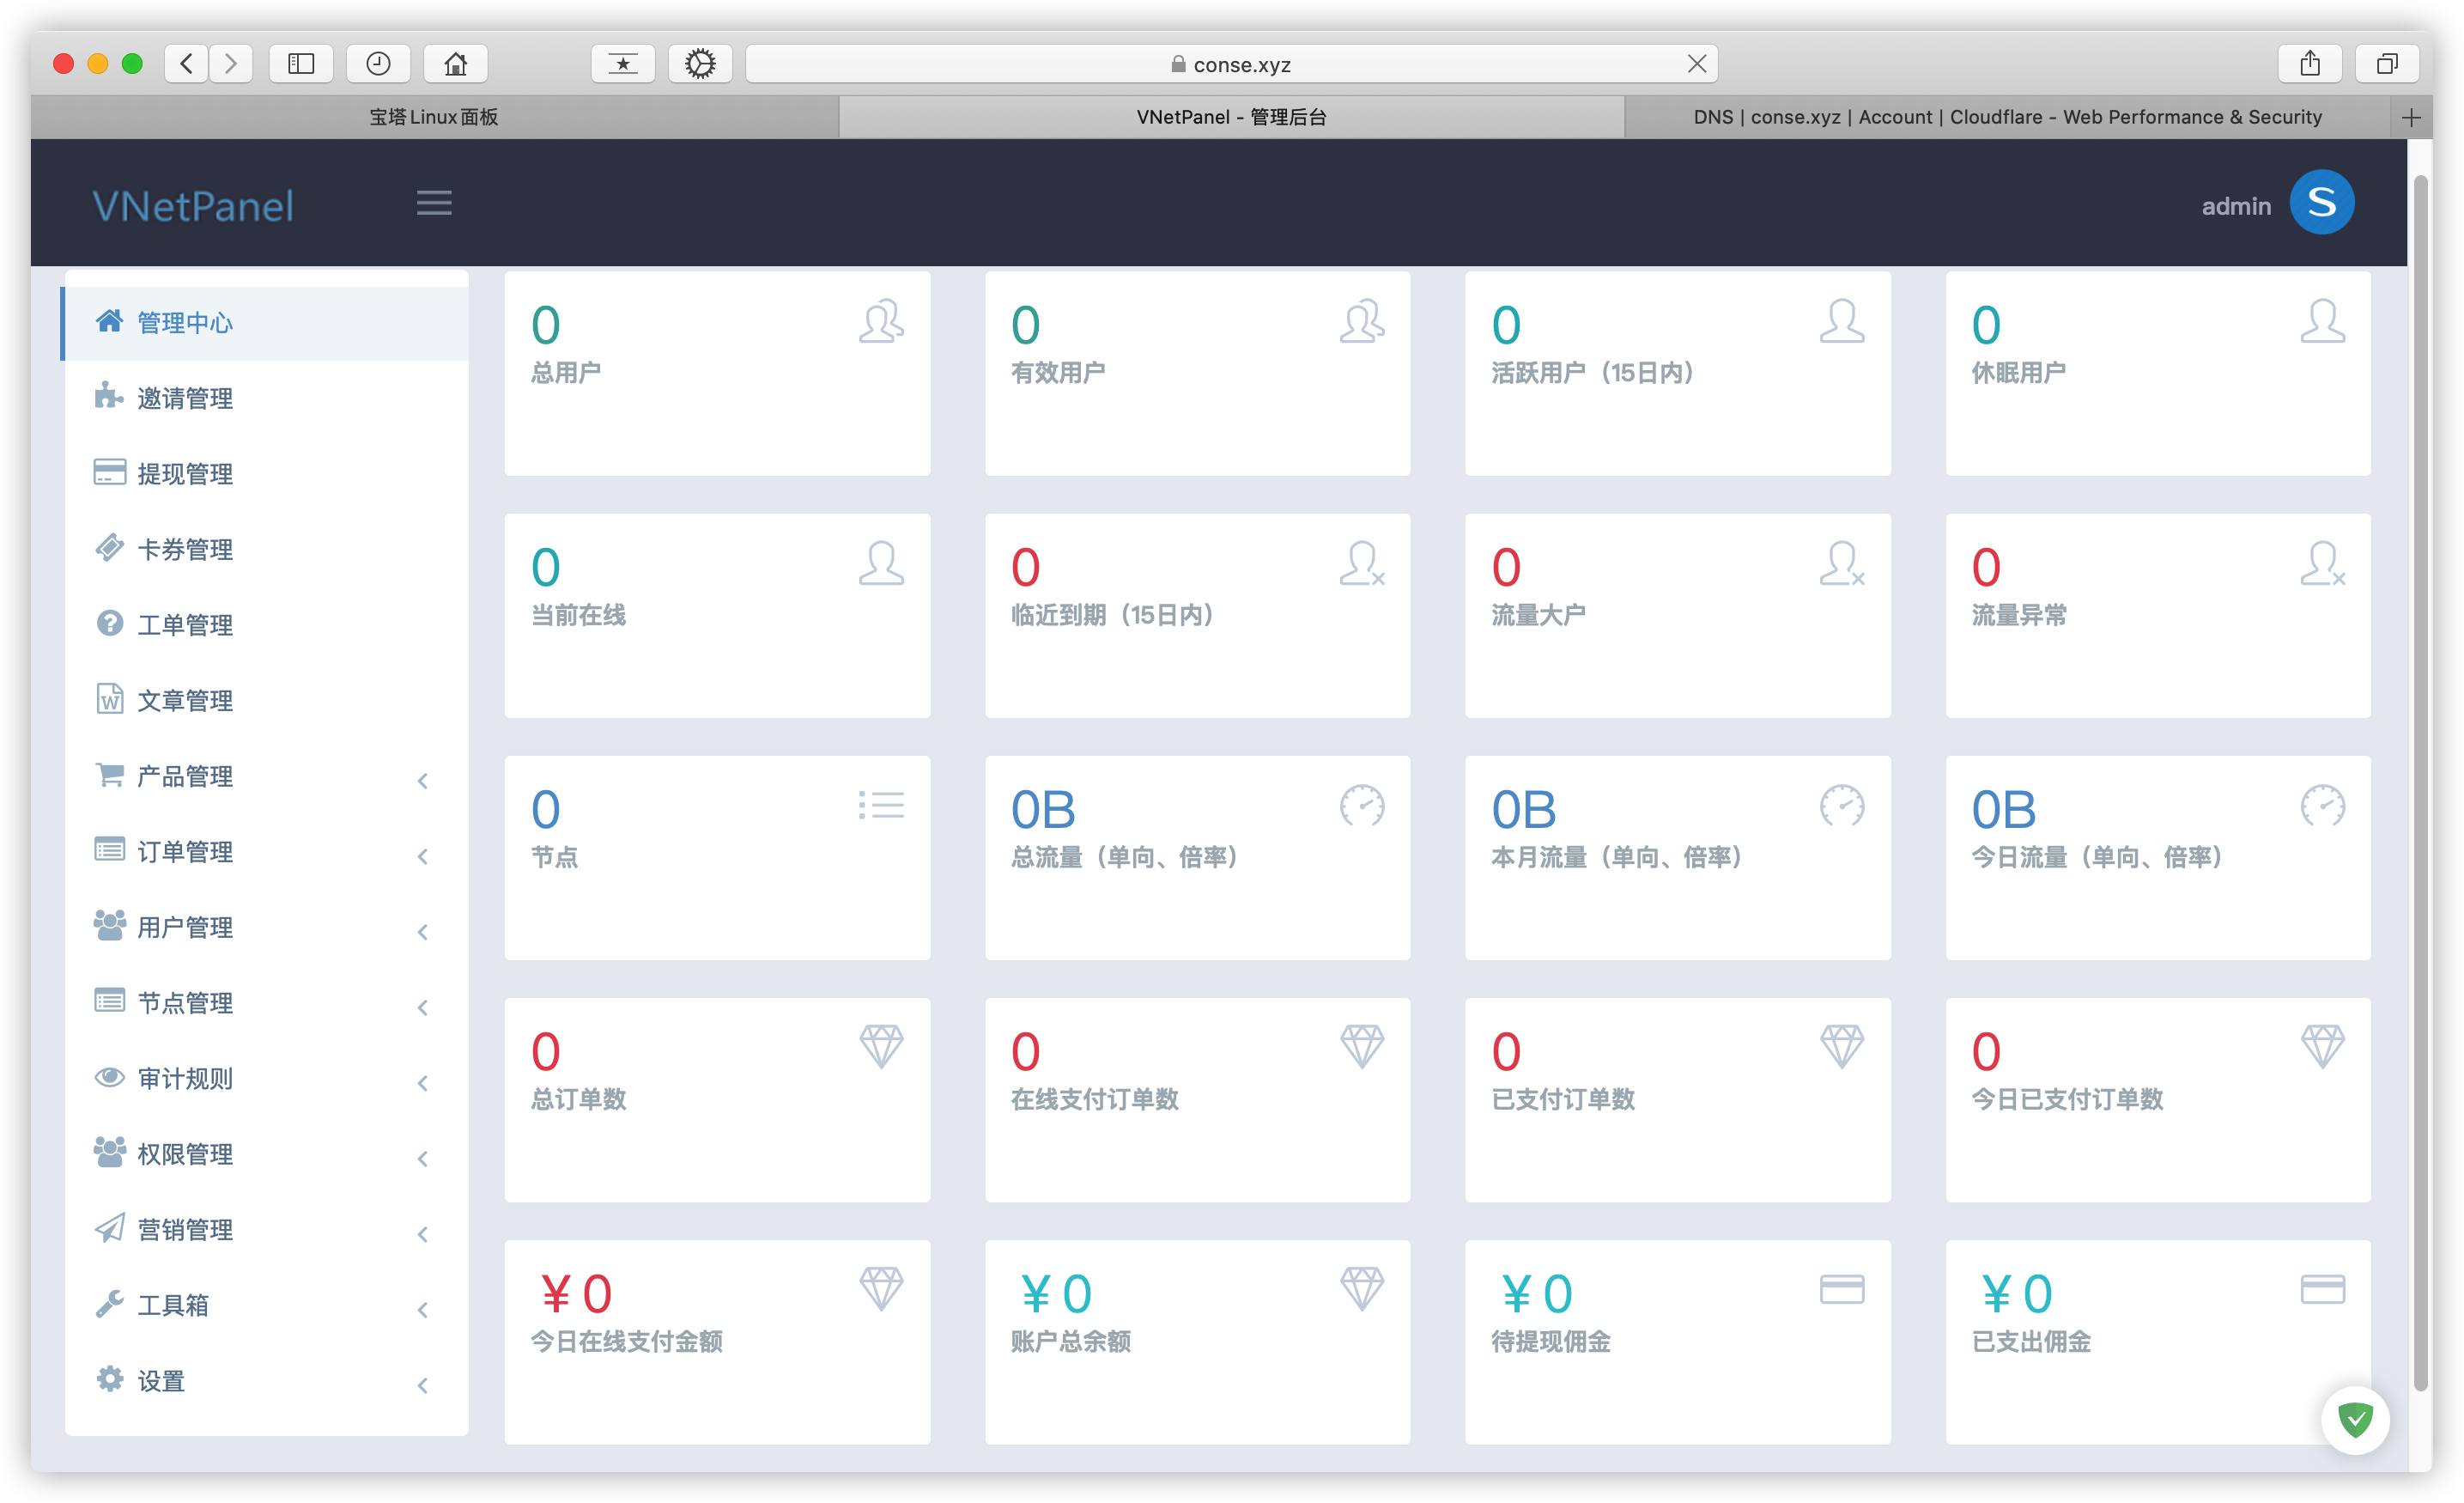Viewport: 2464px width, 1503px height.
Task: Click the gauge icon in 今日流量 card
Action: click(2323, 806)
